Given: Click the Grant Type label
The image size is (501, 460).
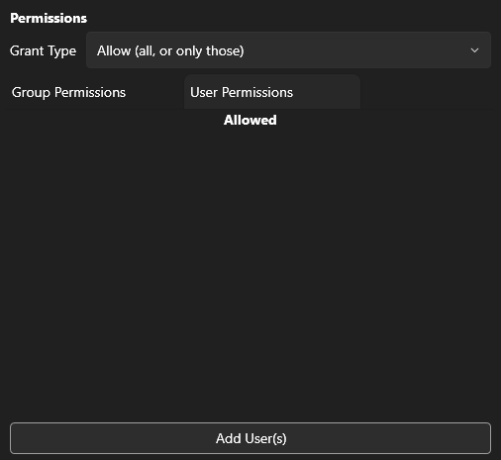Looking at the screenshot, I should [x=43, y=50].
